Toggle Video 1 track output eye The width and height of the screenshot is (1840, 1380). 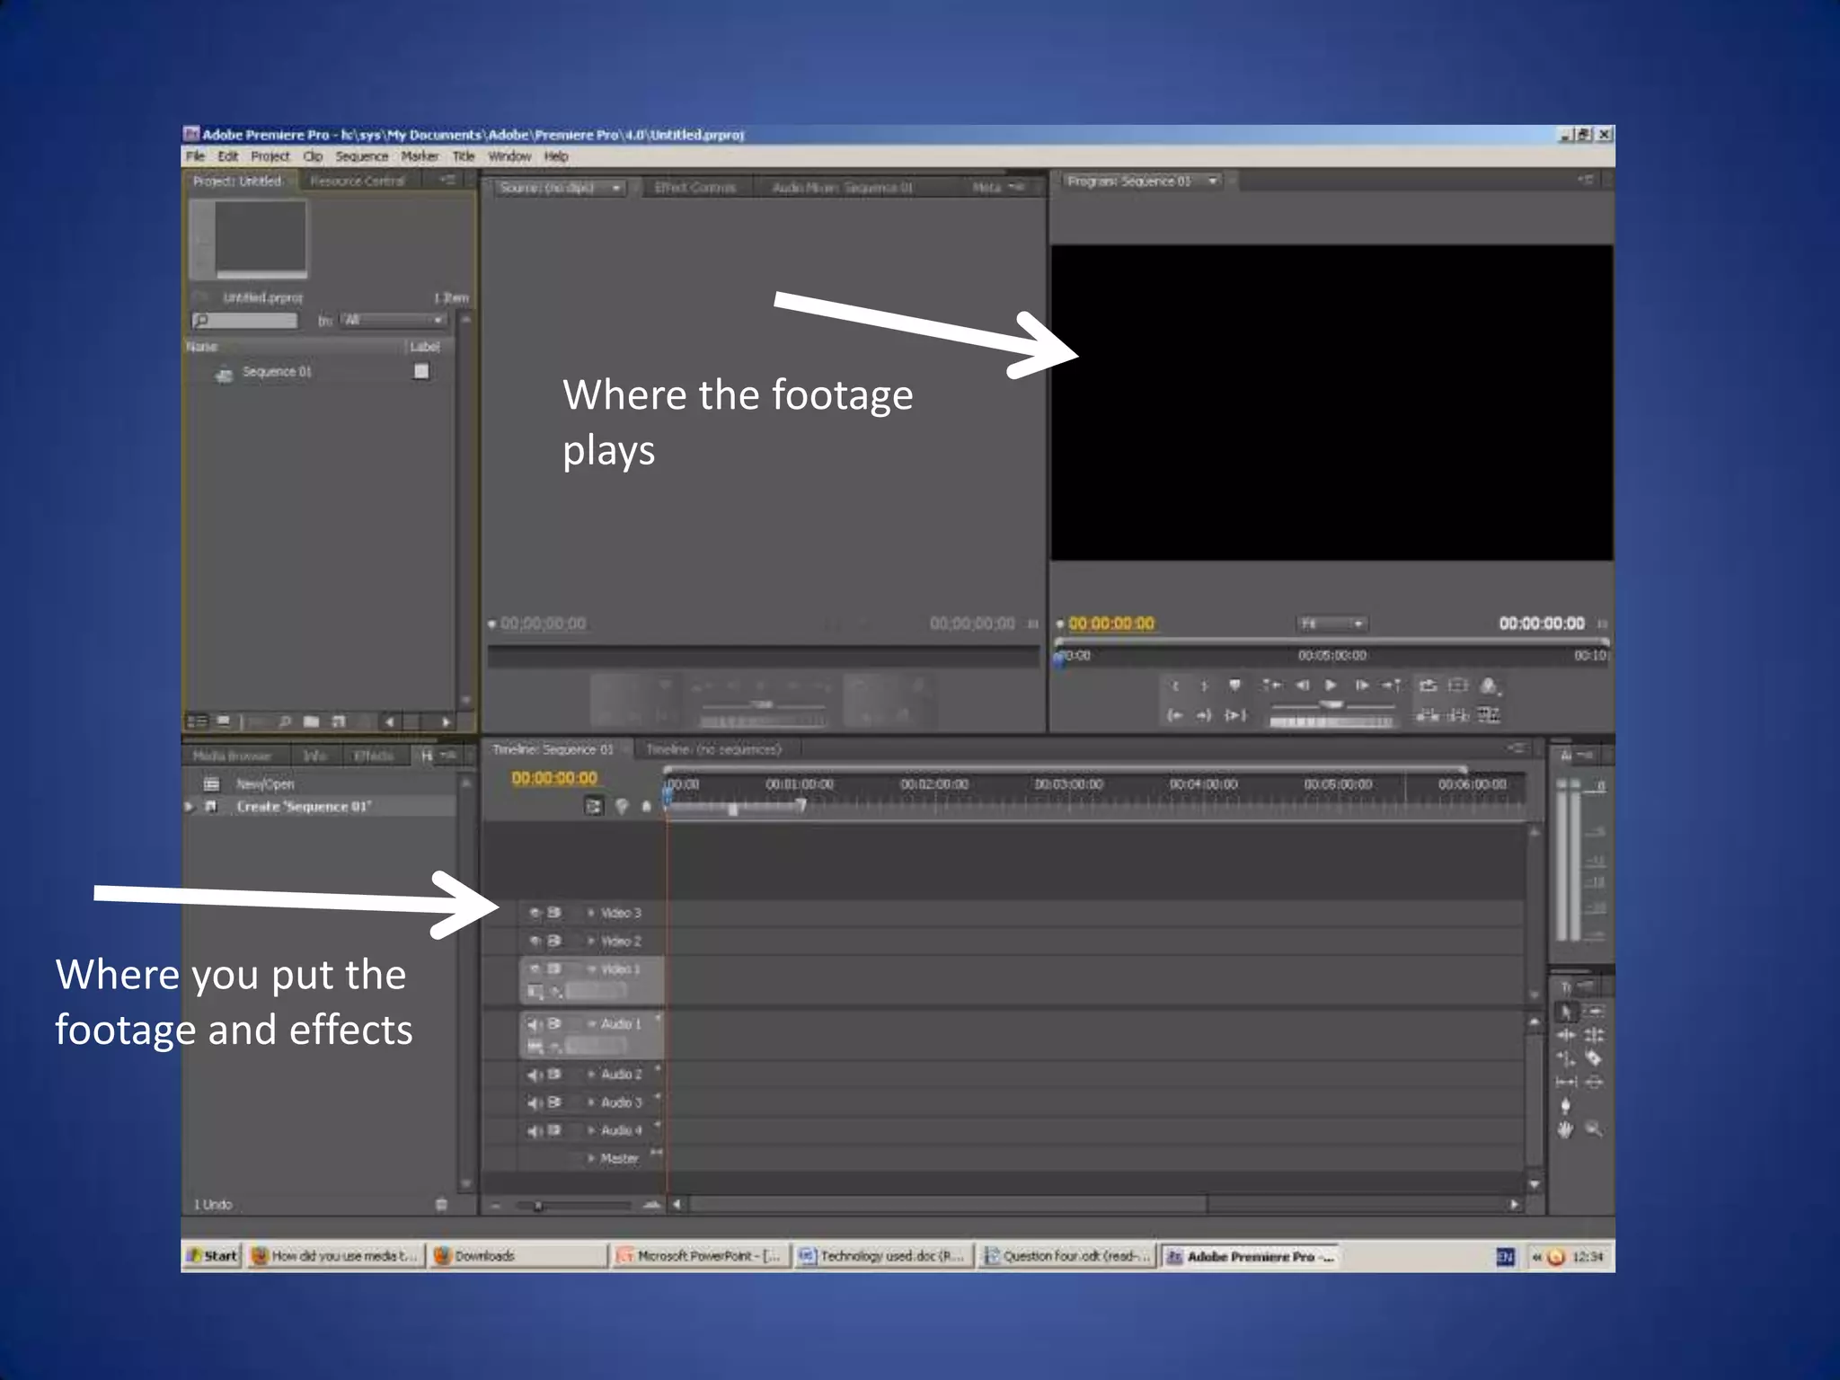535,969
